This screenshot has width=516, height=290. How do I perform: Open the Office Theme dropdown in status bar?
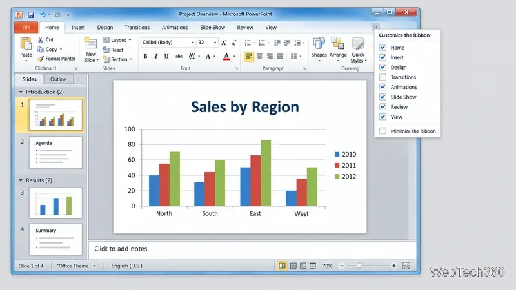tap(94, 266)
